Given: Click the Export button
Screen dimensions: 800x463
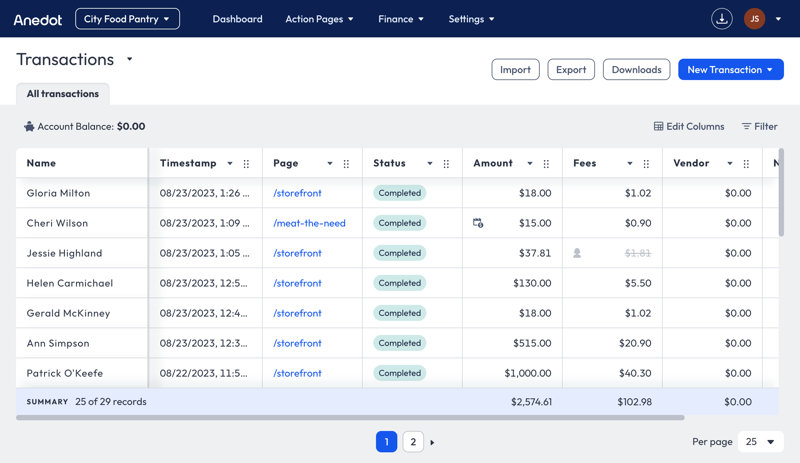Looking at the screenshot, I should tap(571, 69).
